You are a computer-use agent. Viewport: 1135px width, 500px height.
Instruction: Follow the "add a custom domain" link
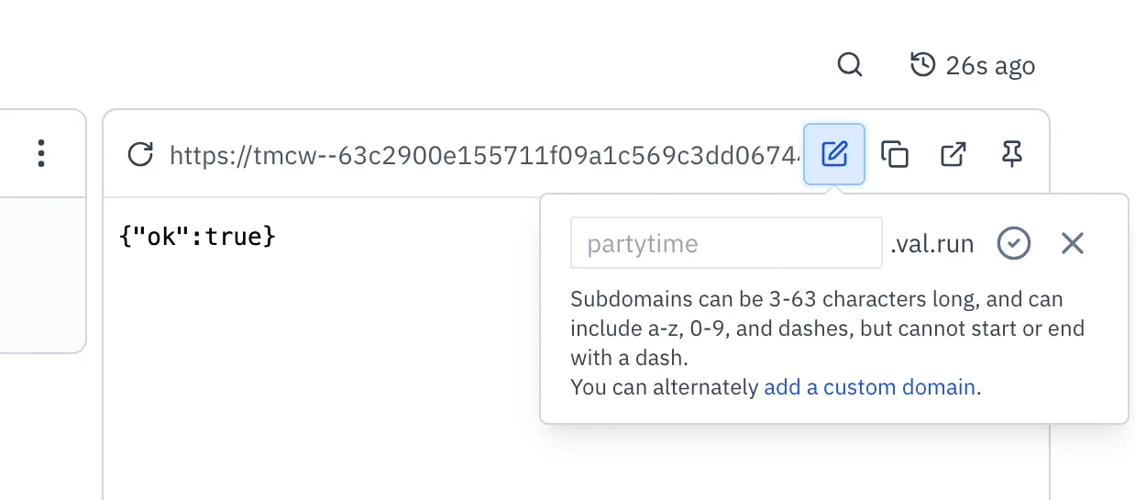[x=869, y=387]
